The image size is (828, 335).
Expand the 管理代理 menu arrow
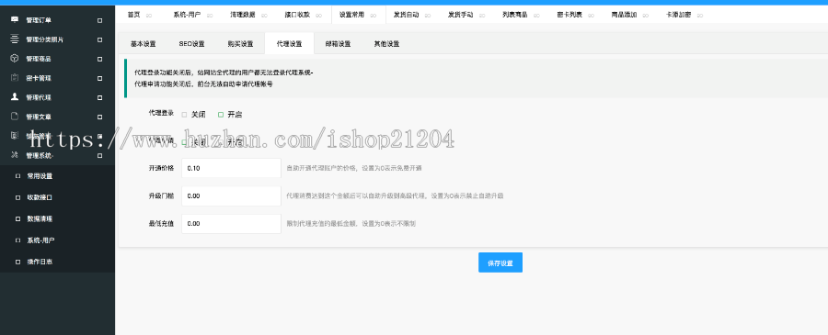click(99, 97)
